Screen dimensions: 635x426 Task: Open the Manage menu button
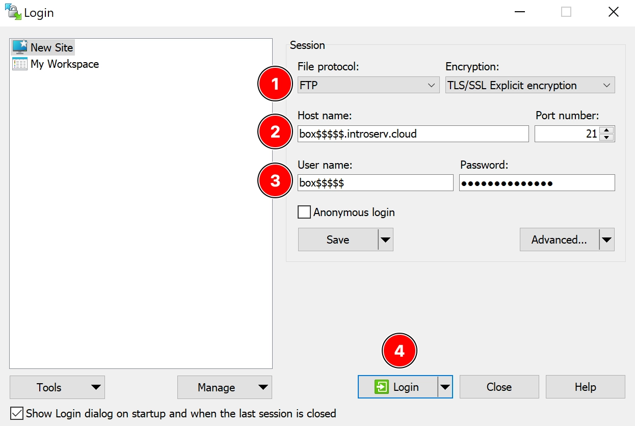224,387
